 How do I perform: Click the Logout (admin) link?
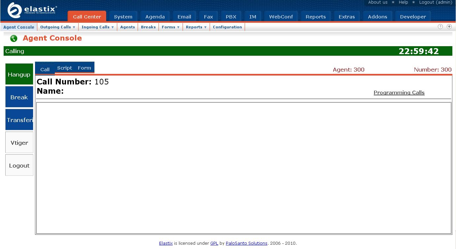coord(436,2)
